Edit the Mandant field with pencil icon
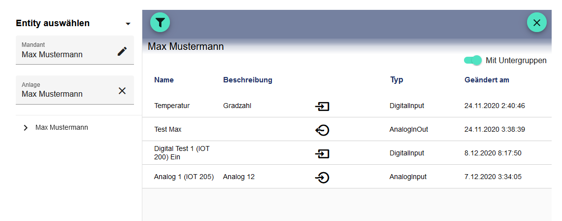This screenshot has height=221, width=562. coord(122,51)
